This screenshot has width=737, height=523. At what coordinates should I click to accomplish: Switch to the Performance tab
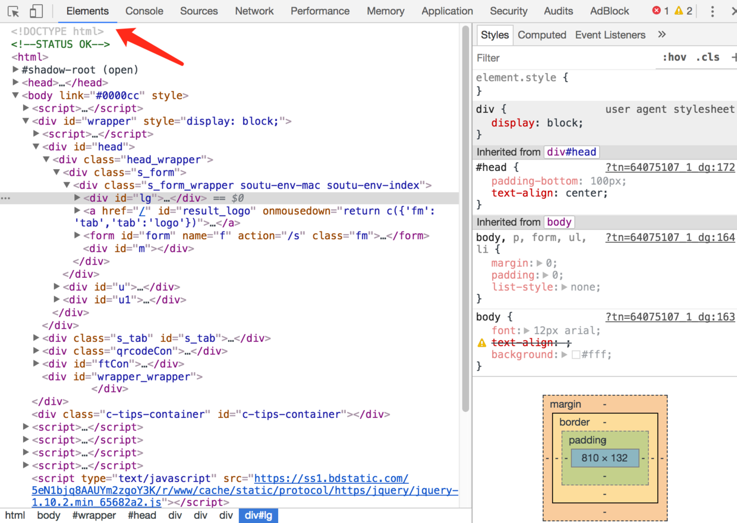tap(320, 11)
